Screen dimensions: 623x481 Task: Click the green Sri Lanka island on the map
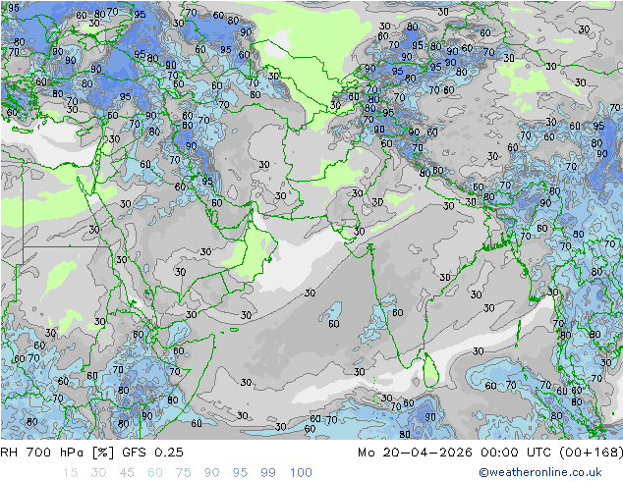point(431,370)
